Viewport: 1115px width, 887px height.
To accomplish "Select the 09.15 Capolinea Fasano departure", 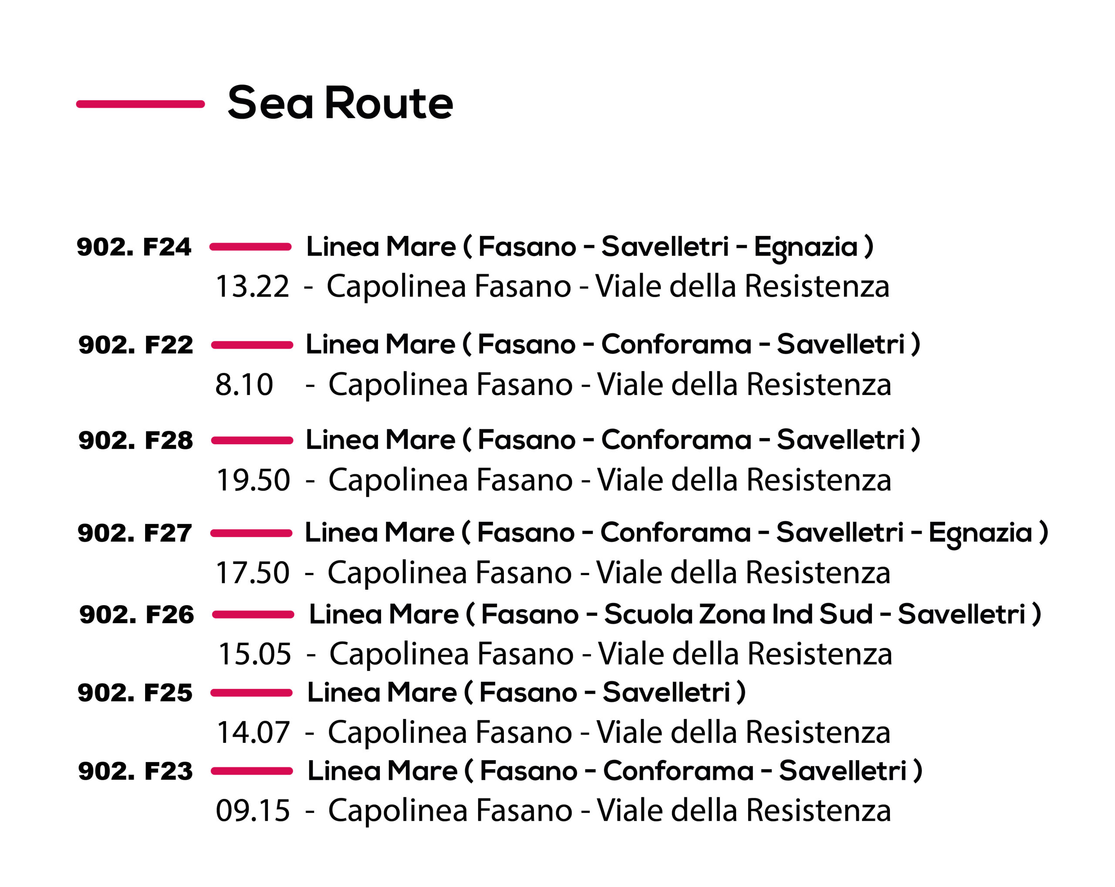I will pos(554,810).
